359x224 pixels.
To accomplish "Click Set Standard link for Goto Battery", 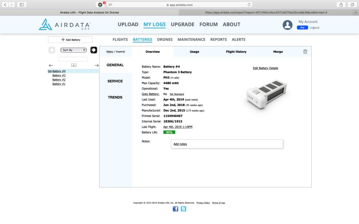I will [x=177, y=94].
